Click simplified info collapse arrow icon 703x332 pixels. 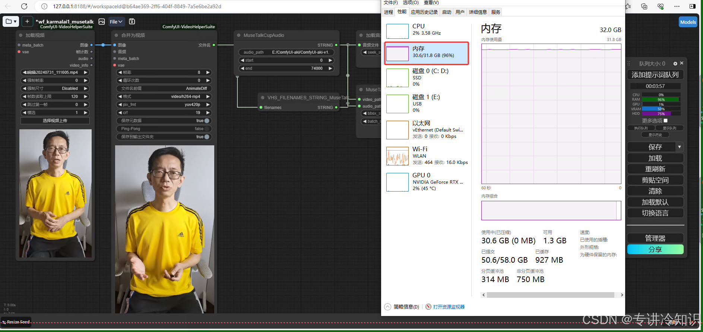(388, 307)
